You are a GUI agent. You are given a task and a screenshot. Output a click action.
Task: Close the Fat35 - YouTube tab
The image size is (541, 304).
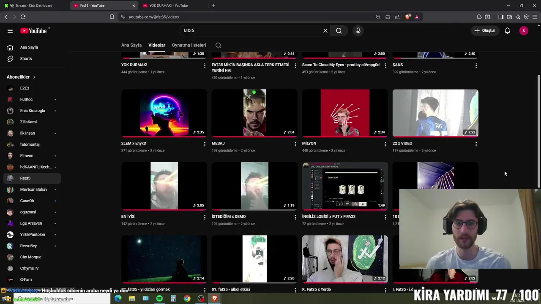pos(134,5)
